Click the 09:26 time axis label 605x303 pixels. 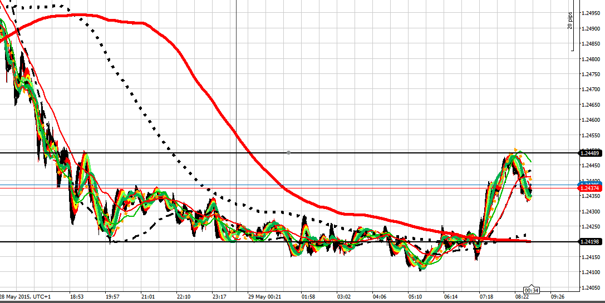558,297
